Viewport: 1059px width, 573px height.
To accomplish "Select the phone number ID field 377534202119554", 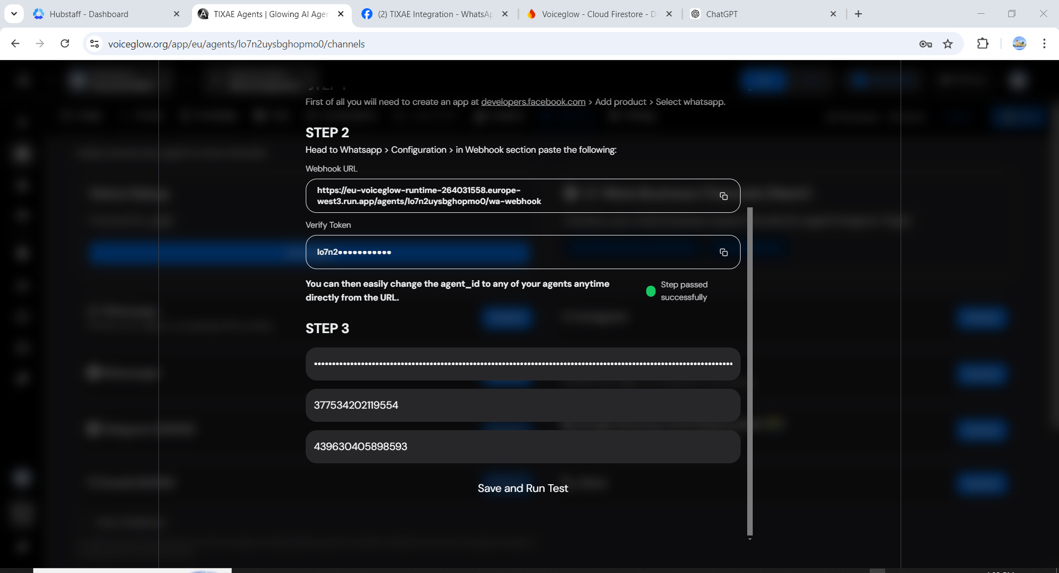I will click(522, 405).
